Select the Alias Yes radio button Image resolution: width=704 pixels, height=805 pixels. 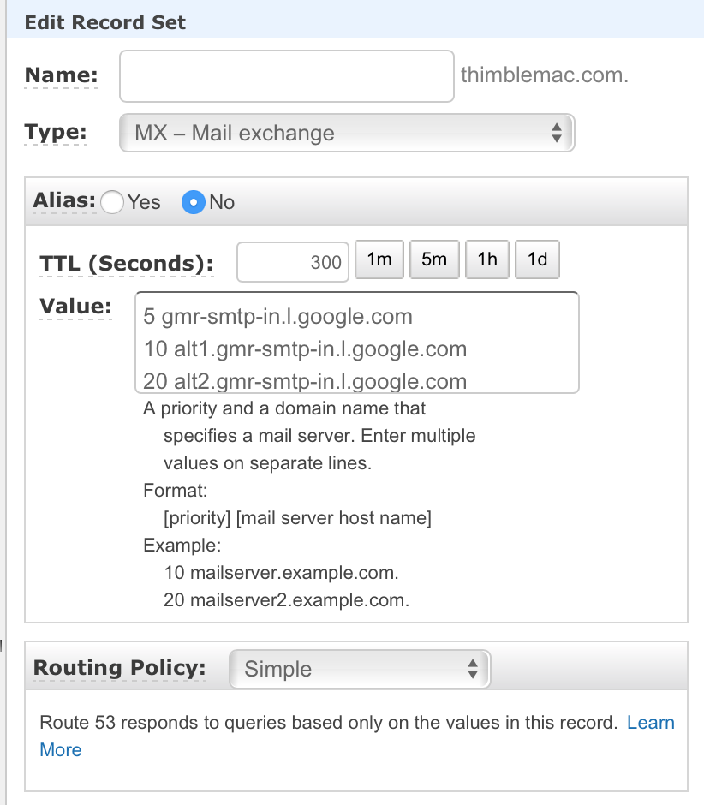click(111, 202)
